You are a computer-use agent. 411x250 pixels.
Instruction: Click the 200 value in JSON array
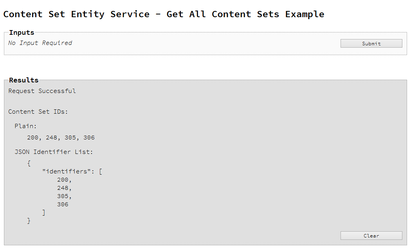(x=63, y=180)
